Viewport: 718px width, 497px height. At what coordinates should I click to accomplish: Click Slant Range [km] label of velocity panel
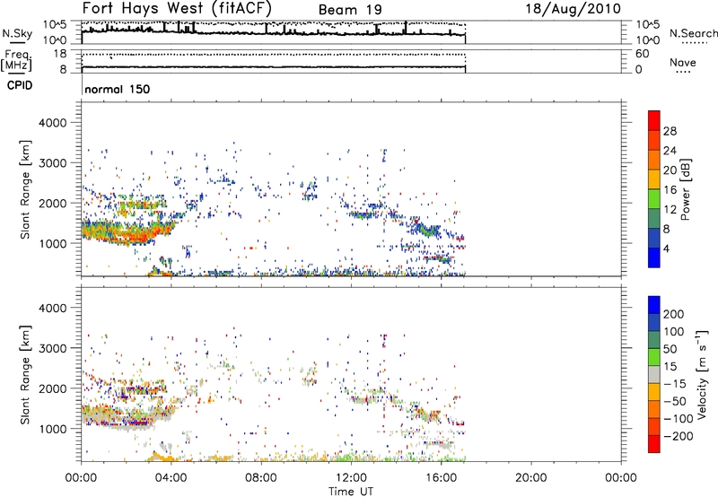click(x=25, y=375)
